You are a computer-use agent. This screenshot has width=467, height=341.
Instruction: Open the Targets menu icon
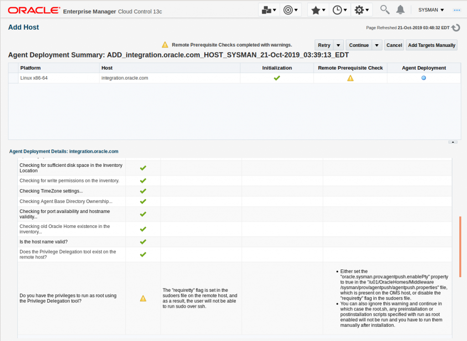(x=291, y=10)
